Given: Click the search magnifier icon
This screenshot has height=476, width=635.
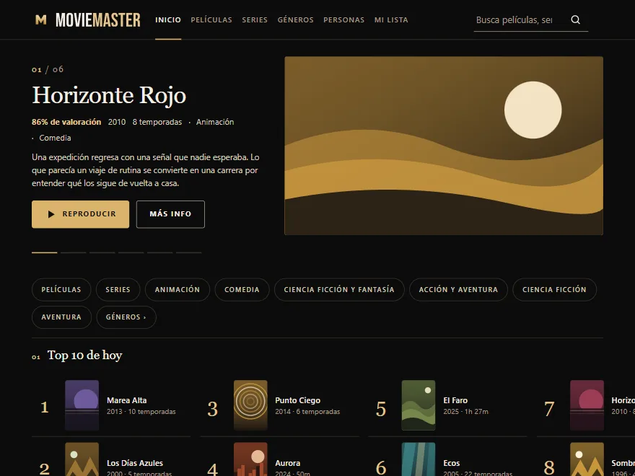Looking at the screenshot, I should (x=576, y=20).
